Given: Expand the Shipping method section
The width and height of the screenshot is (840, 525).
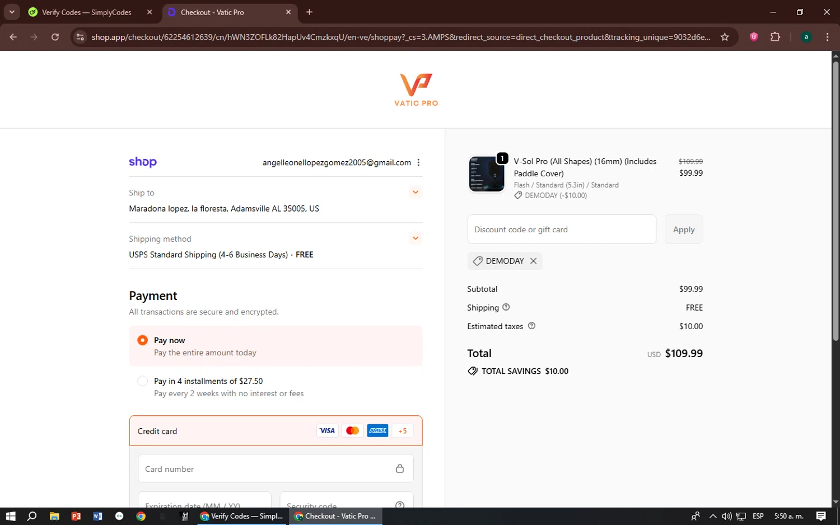Looking at the screenshot, I should click(x=416, y=238).
